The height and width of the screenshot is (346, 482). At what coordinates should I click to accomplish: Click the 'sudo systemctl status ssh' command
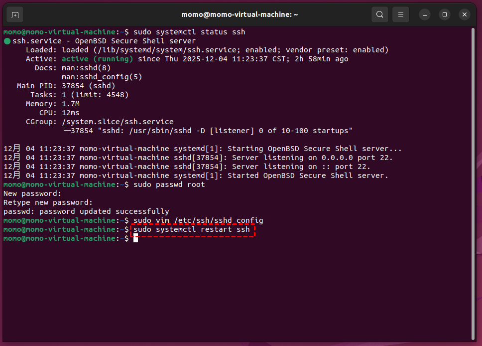189,32
